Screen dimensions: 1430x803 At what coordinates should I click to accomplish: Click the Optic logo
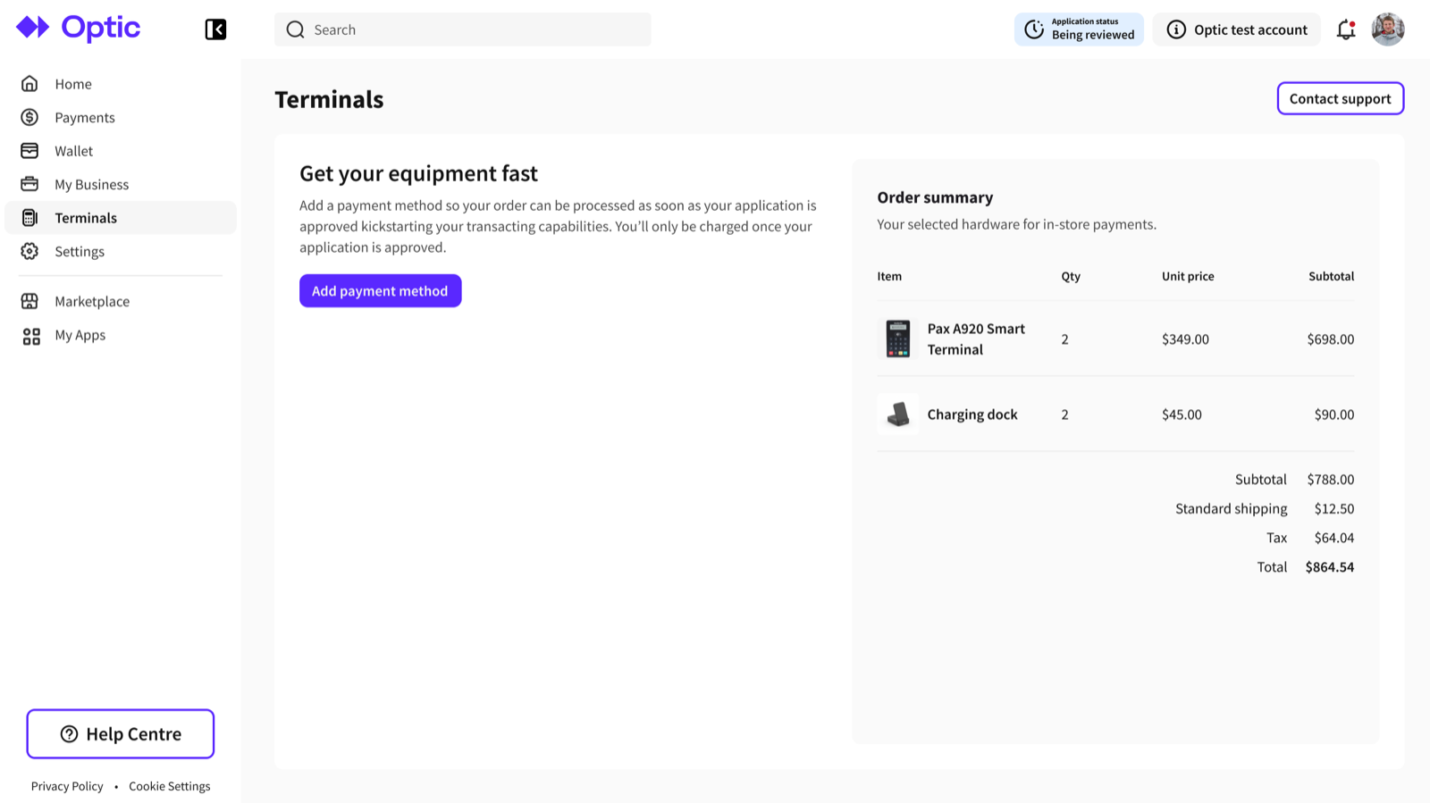tap(79, 29)
